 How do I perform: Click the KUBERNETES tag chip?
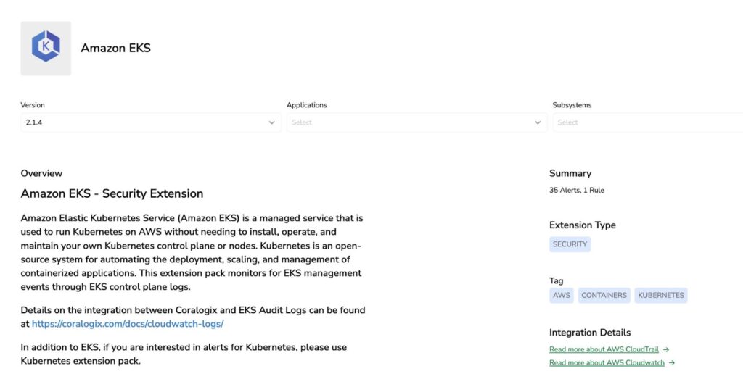click(660, 295)
